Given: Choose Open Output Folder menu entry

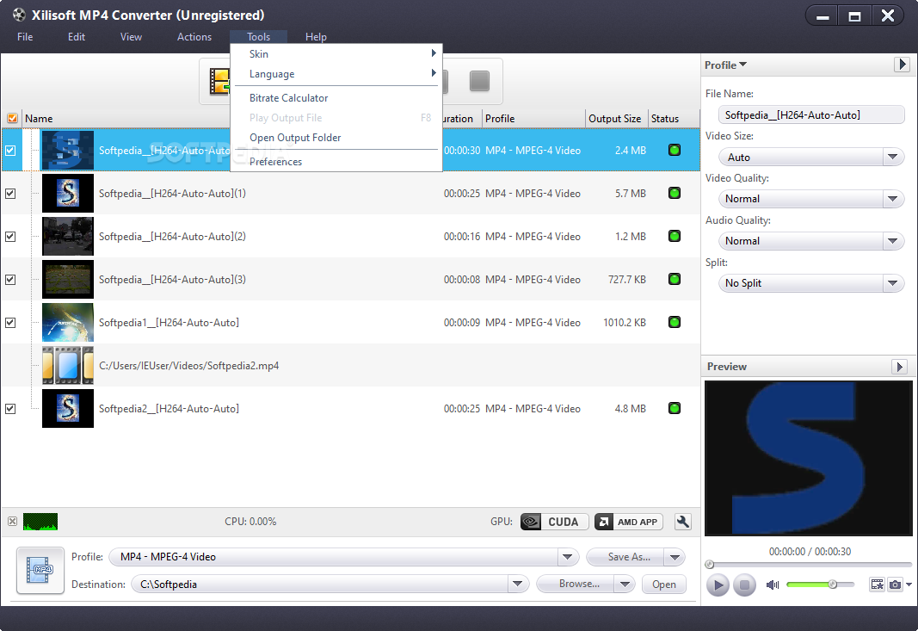Looking at the screenshot, I should pos(336,138).
